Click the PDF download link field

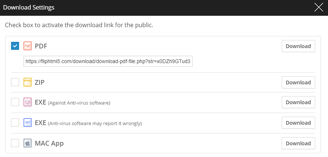(108, 62)
